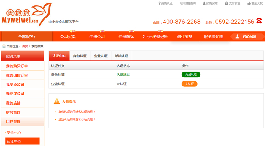Click the 400-876-2268 service number

pos(181,22)
